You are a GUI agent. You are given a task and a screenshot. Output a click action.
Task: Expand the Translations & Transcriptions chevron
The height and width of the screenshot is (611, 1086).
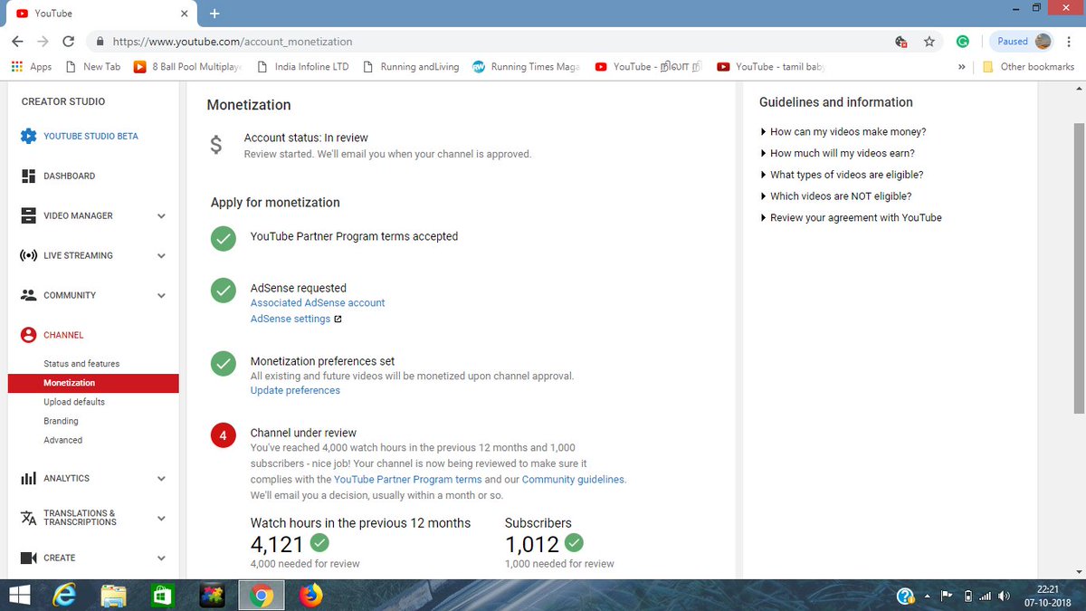pos(161,518)
